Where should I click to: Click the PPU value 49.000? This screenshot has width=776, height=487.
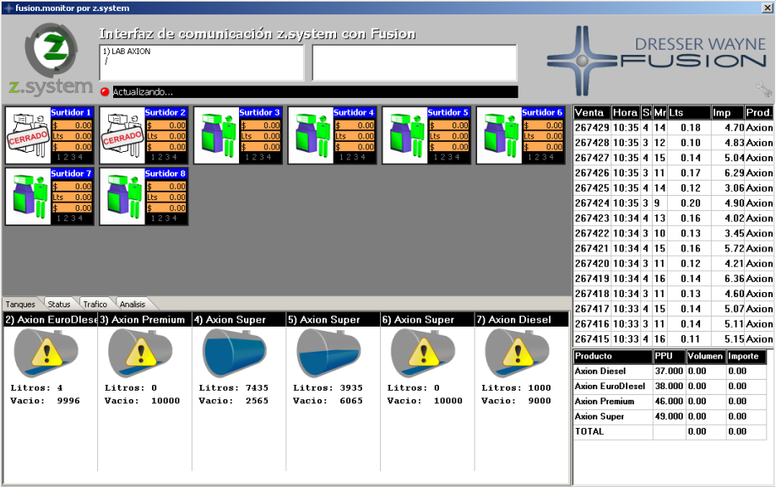(x=669, y=416)
